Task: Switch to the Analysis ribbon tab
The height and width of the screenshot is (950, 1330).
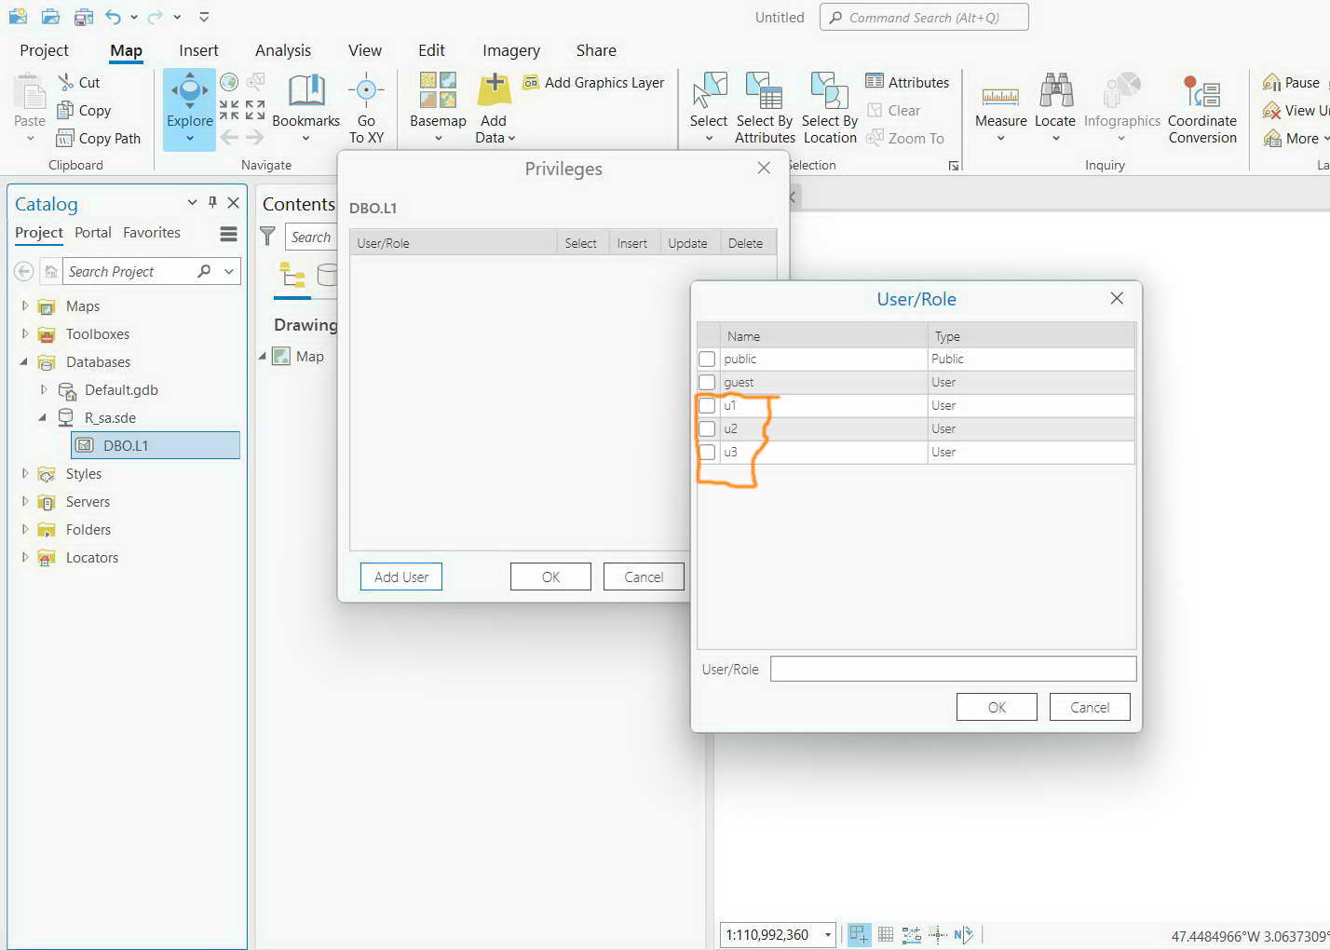Action: tap(283, 50)
